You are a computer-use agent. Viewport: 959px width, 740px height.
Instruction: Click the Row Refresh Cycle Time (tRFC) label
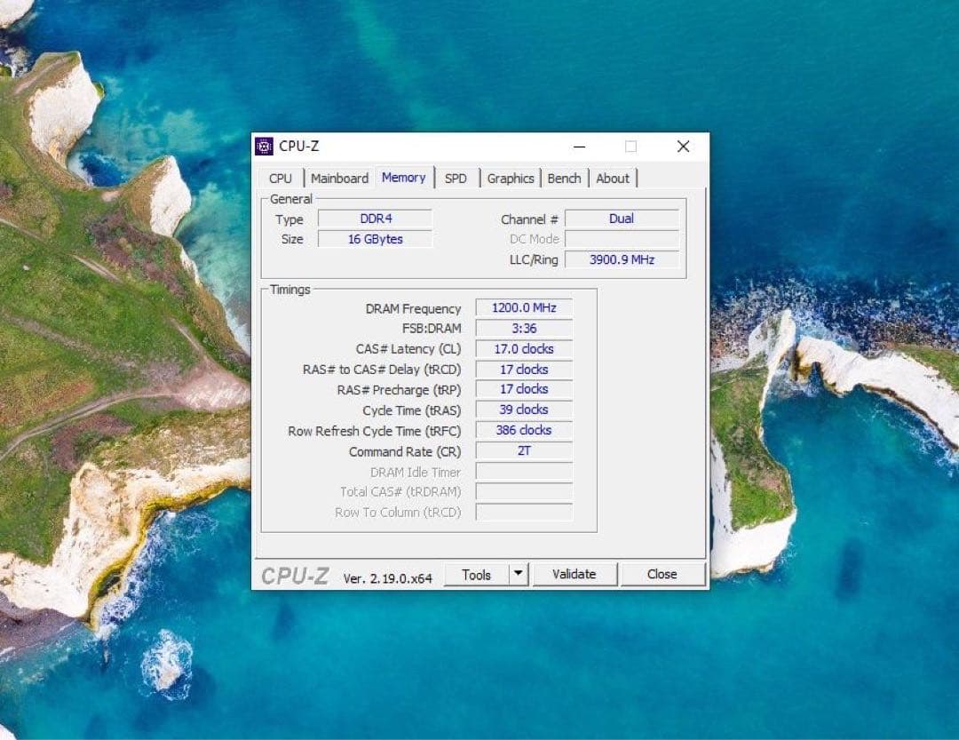375,431
